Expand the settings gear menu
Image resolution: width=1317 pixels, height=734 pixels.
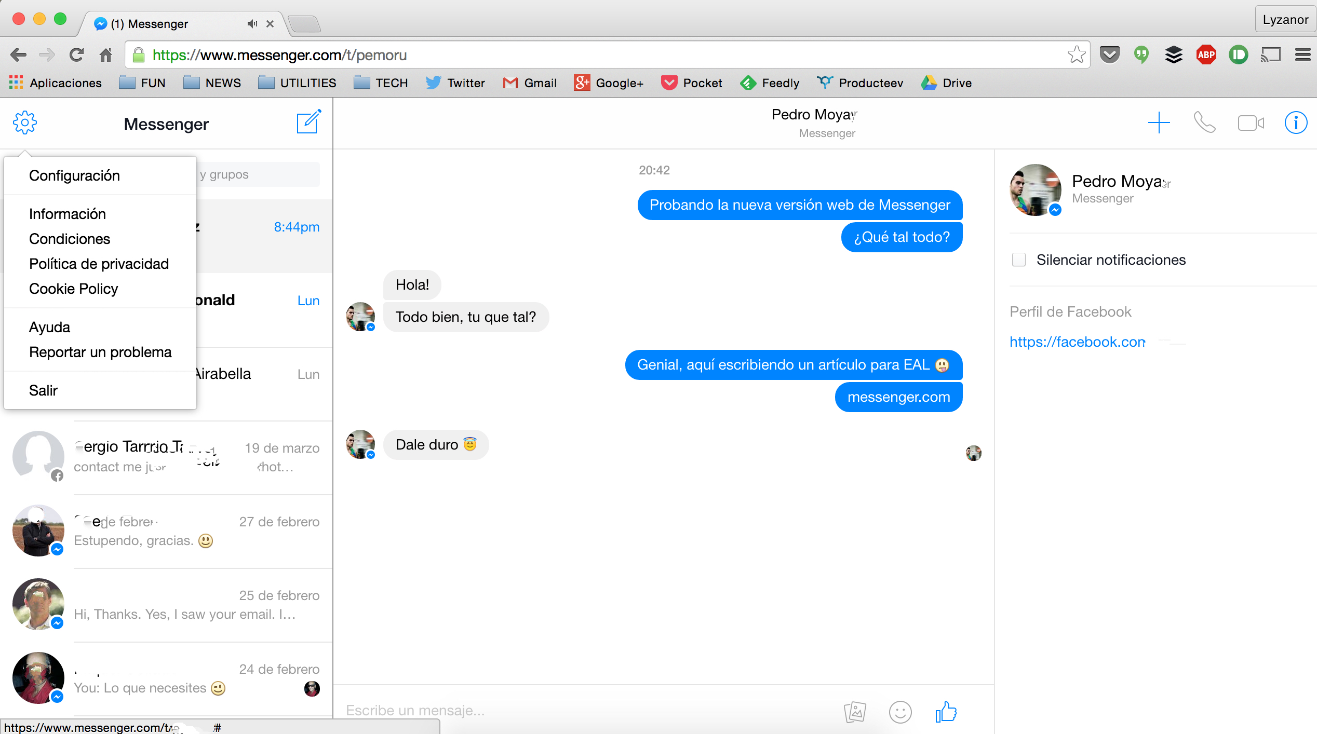[x=24, y=123]
